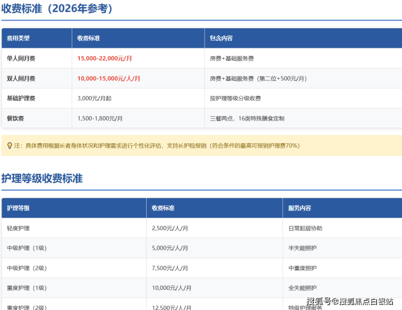Select the 单人间月费 row label
Viewport: 402px width, 310px height.
click(21, 59)
